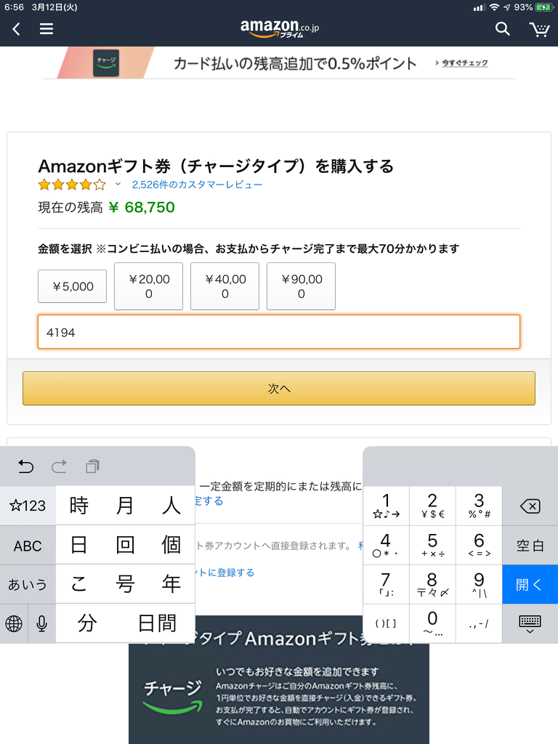Tap the undo arrow on keyboard
Image resolution: width=558 pixels, height=744 pixels.
(x=25, y=466)
